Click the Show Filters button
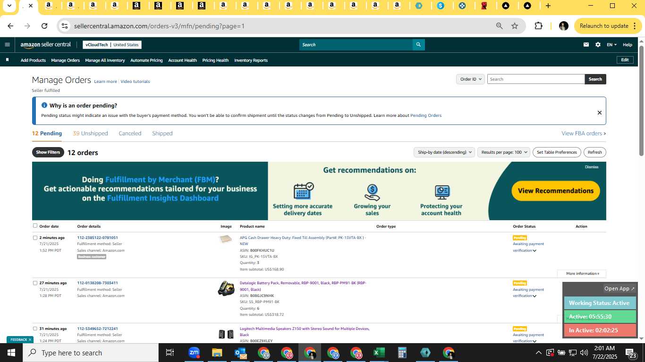Screen dimensions: 645x362 pos(48,152)
